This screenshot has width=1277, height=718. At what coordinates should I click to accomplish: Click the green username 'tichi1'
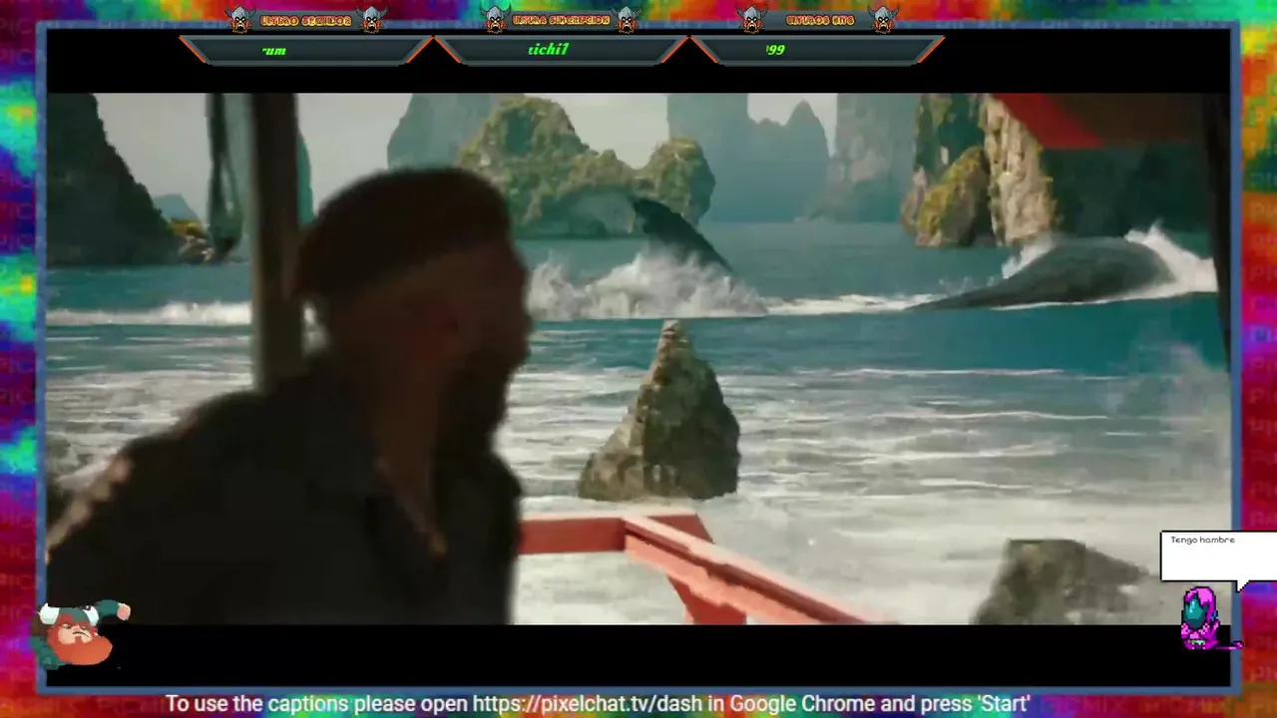(548, 49)
